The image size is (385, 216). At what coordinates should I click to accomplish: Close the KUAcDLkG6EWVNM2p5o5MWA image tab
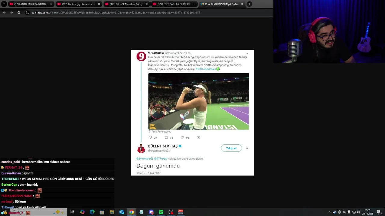tap(242, 4)
